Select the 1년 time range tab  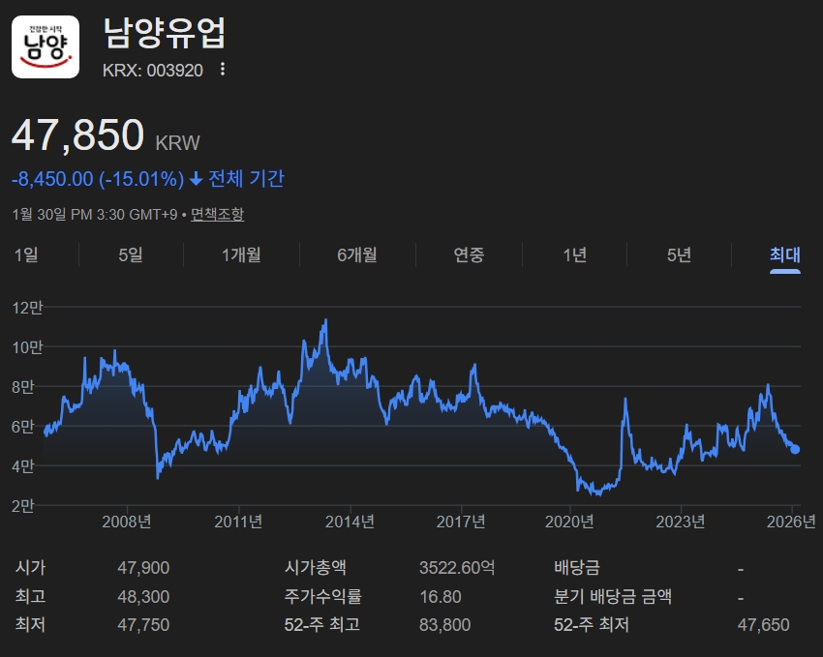tap(575, 254)
